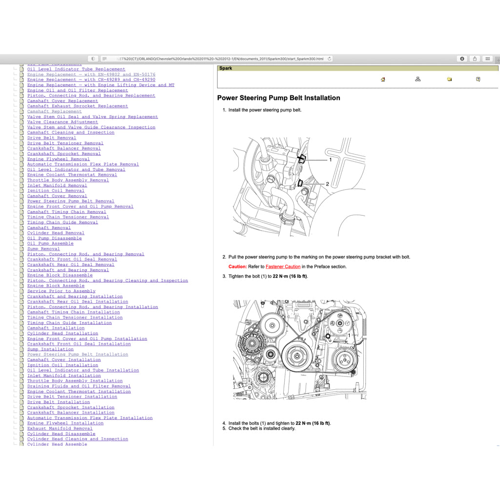The image size is (500, 500).
Task: Toggle Reader view in the address bar
Action: 104,58
